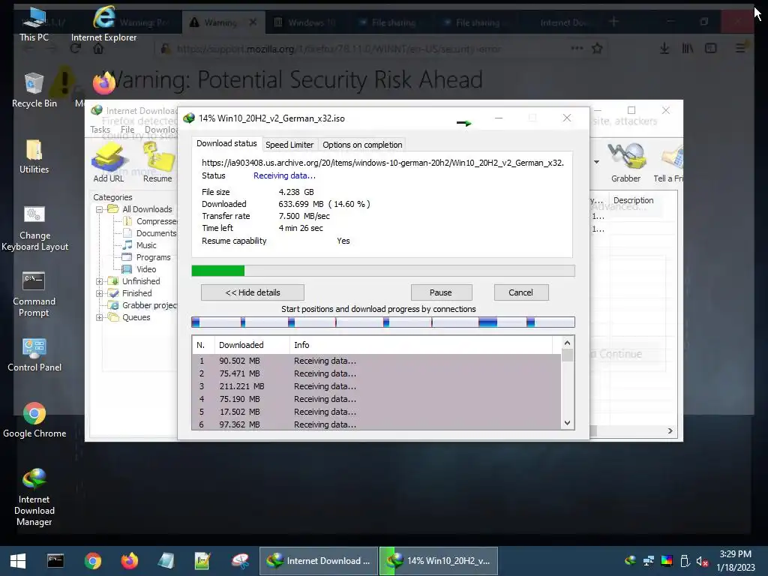Click speaker muted icon in system tray
768x576 pixels.
coord(702,561)
